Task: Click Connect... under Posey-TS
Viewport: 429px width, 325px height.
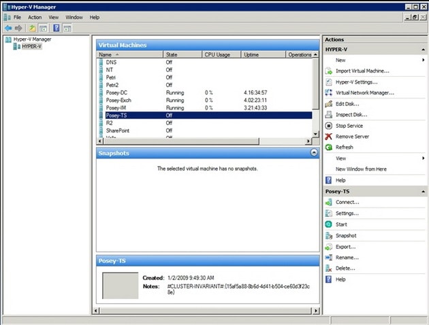Action: (347, 203)
